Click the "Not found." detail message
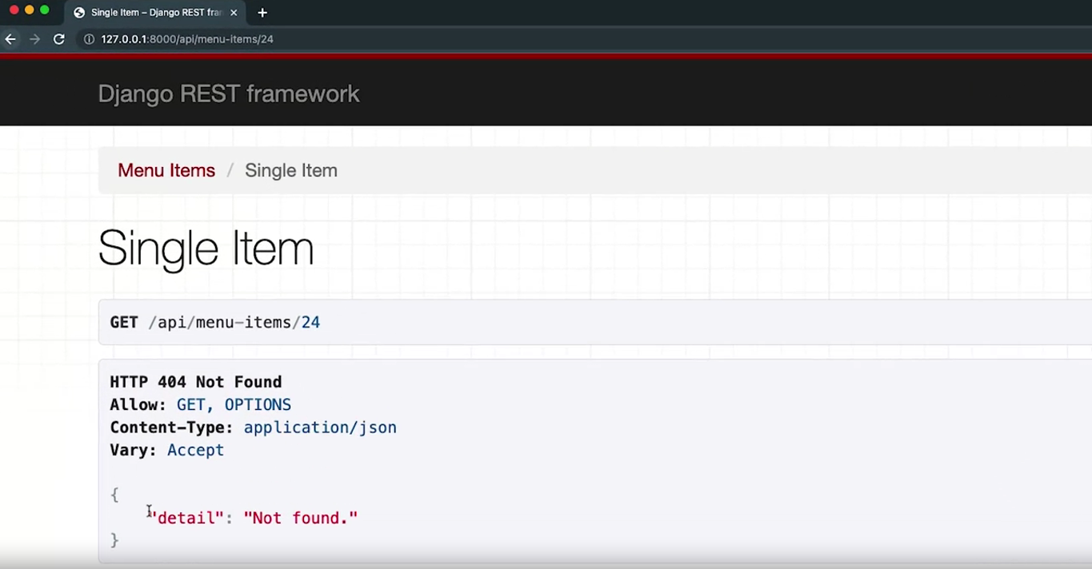 point(300,518)
